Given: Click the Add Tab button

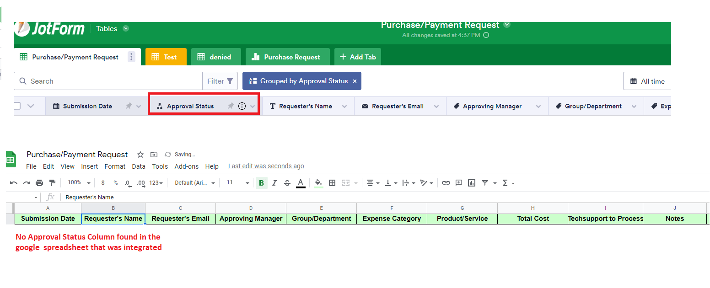Looking at the screenshot, I should click(x=358, y=56).
